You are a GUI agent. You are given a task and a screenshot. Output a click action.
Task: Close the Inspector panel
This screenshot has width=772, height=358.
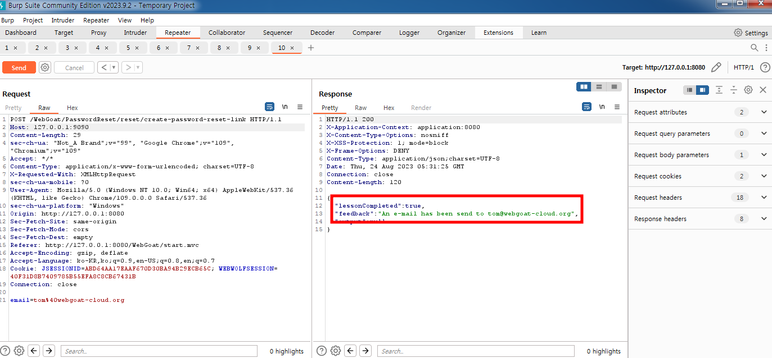763,90
